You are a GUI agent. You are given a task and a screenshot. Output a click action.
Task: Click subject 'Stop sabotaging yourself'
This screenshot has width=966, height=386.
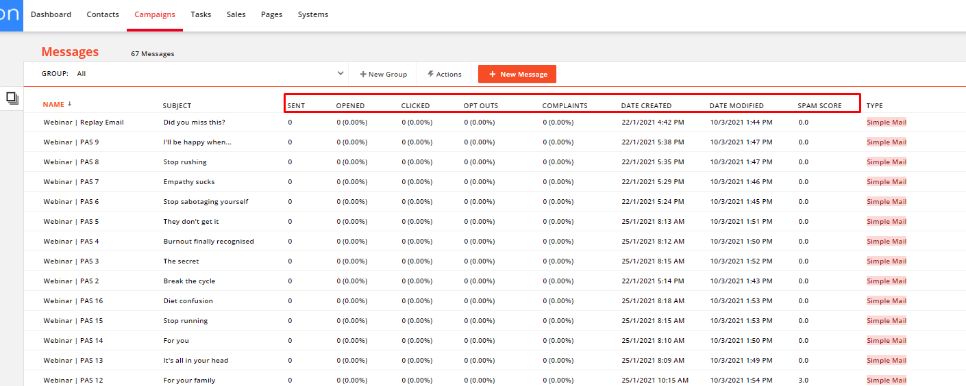[206, 202]
